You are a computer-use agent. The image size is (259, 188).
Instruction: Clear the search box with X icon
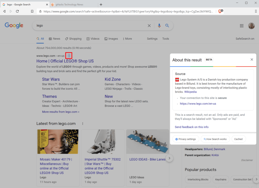(149, 26)
